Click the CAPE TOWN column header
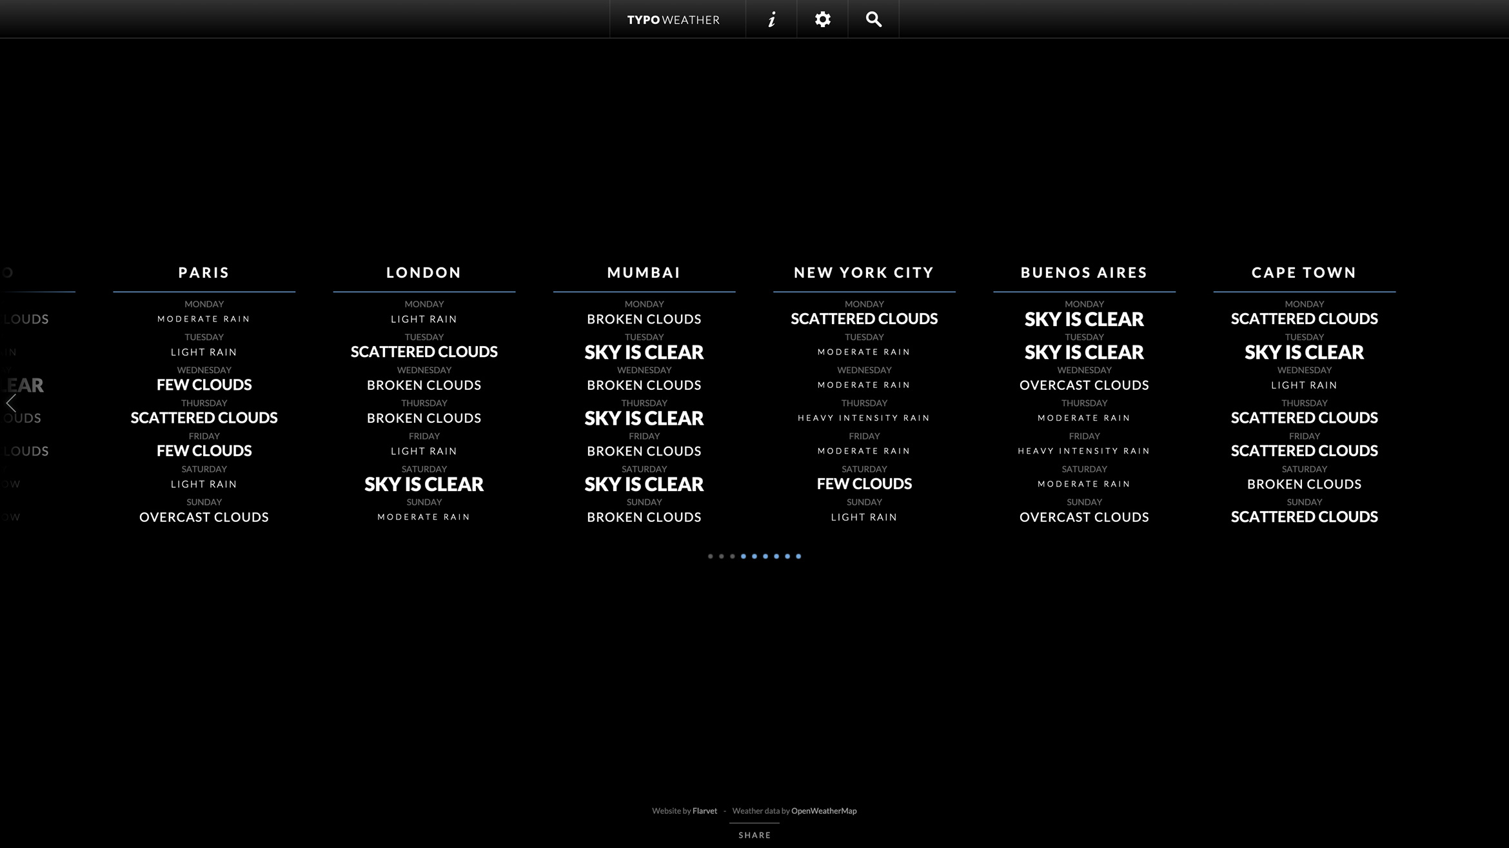Screen dimensions: 1509x848 click(x=1305, y=273)
